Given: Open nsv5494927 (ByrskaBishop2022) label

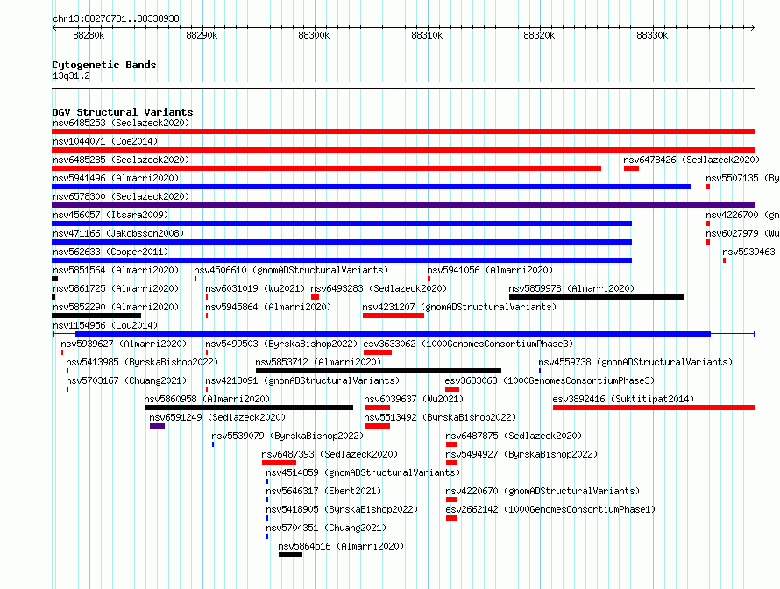Looking at the screenshot, I should click(521, 454).
